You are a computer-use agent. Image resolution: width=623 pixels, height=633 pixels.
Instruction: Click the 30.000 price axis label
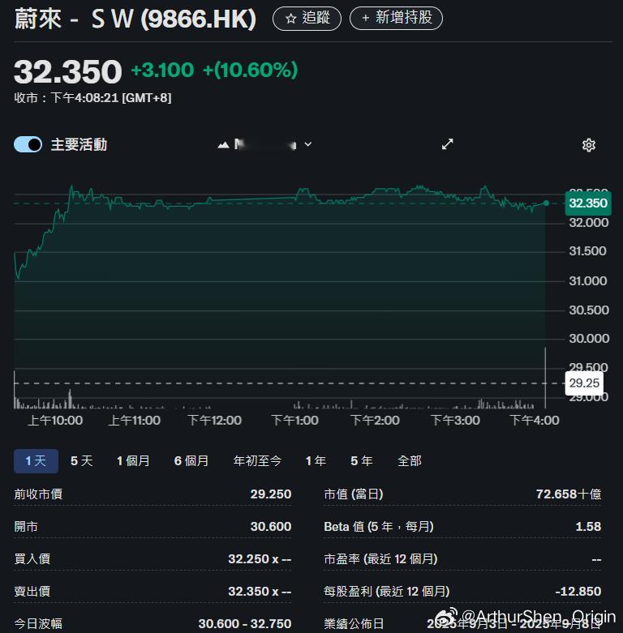coord(589,338)
